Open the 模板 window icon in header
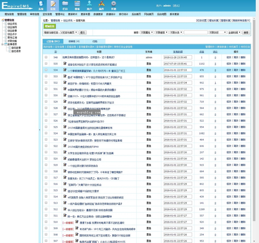The image size is (259, 243). pos(77,4)
